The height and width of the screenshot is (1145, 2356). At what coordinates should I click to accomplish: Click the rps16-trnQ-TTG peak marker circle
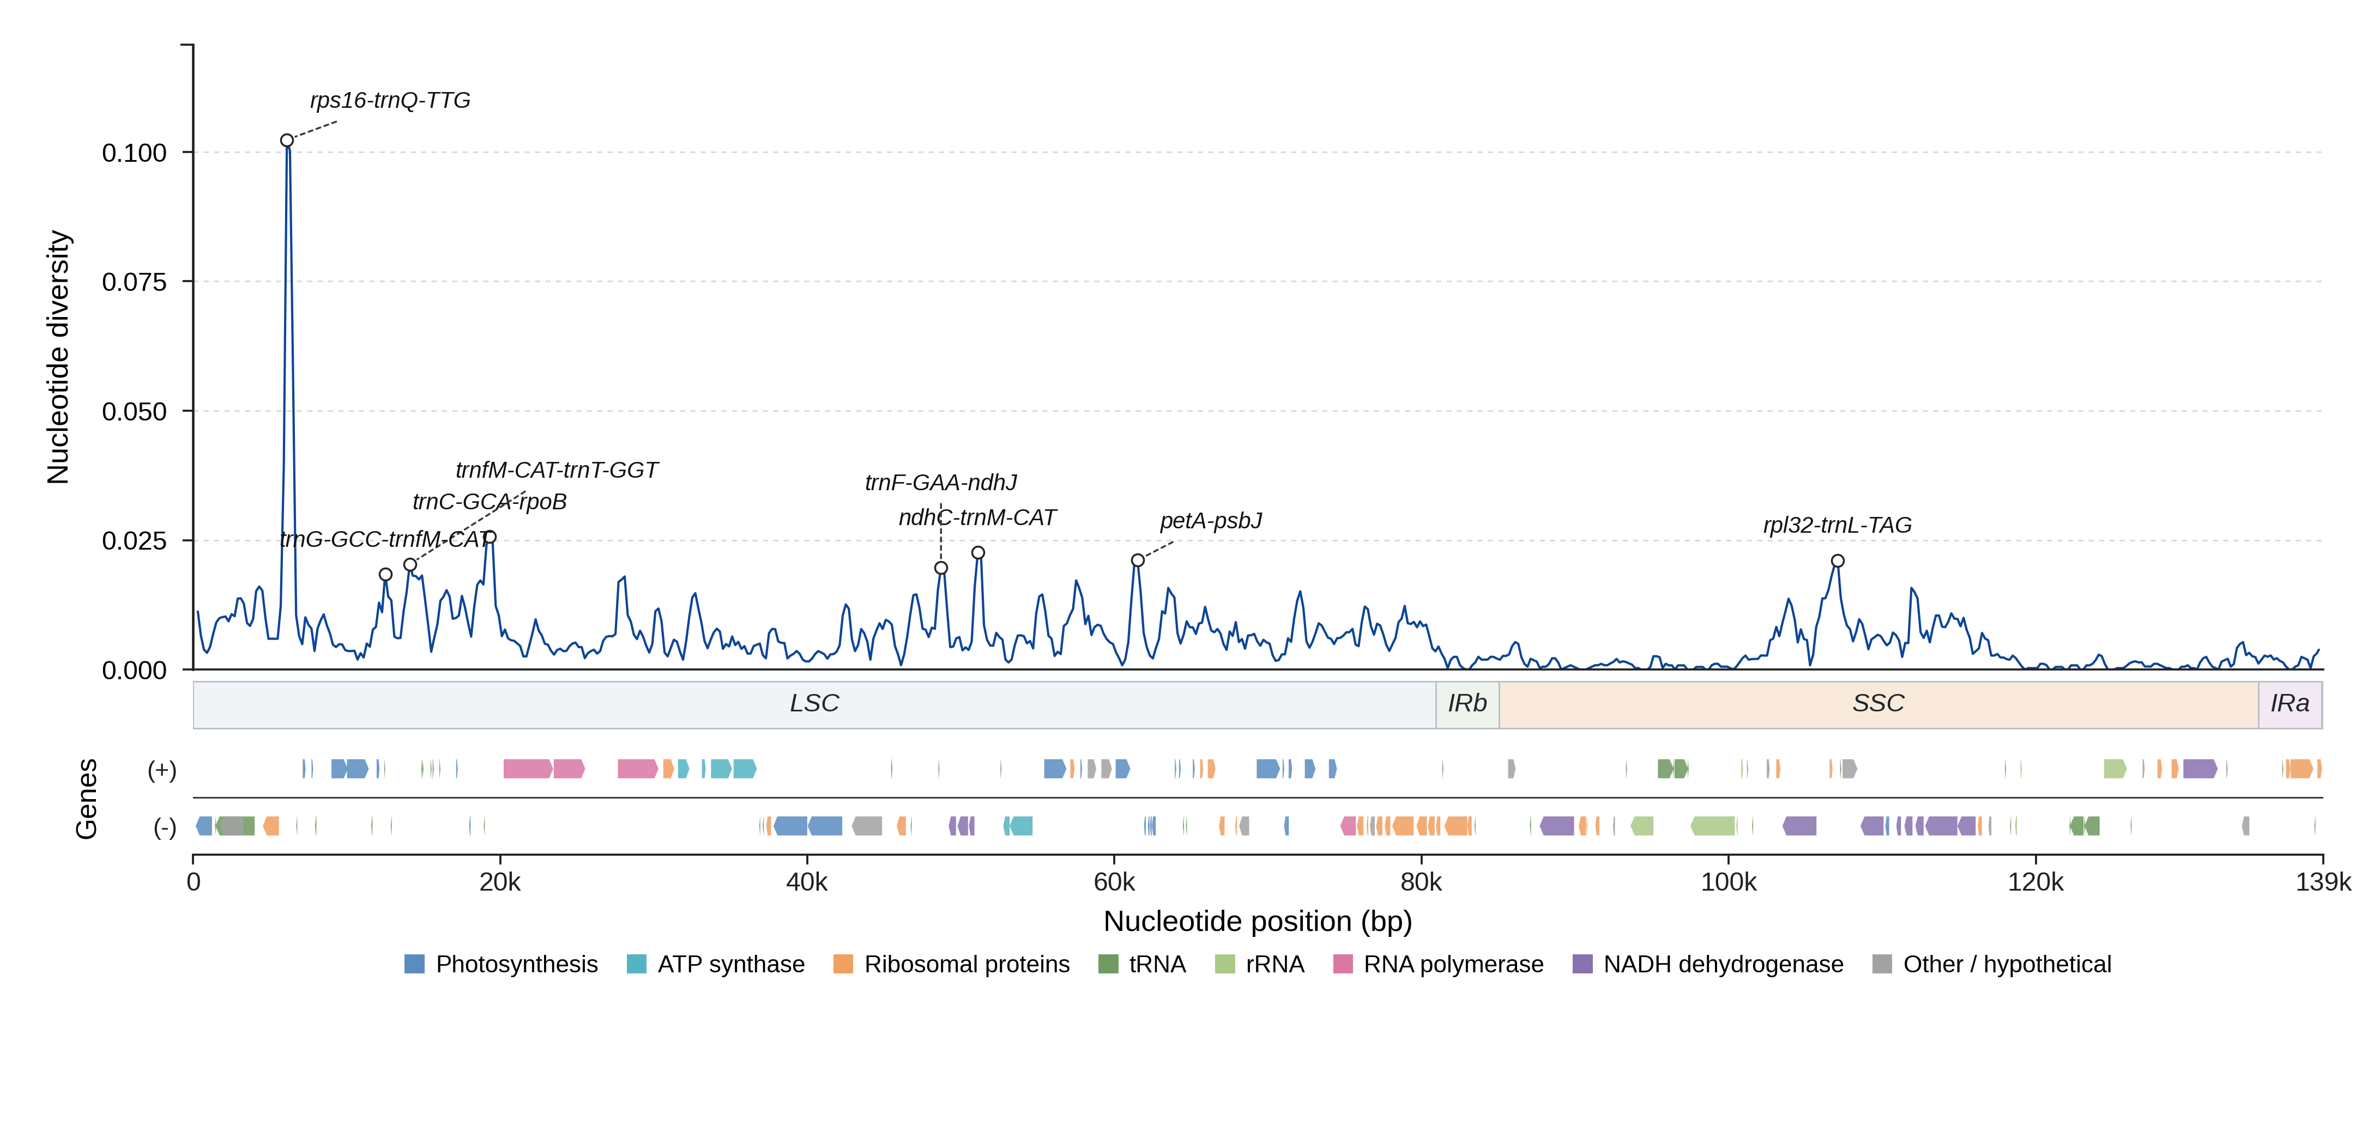pyautogui.click(x=287, y=141)
